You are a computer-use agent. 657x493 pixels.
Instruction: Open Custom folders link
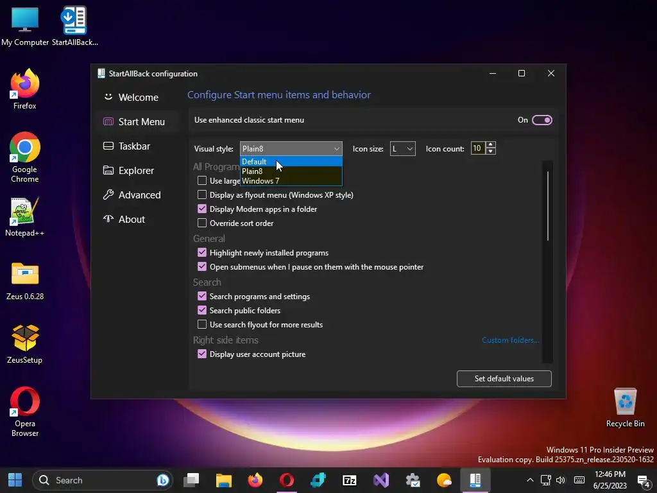click(510, 340)
